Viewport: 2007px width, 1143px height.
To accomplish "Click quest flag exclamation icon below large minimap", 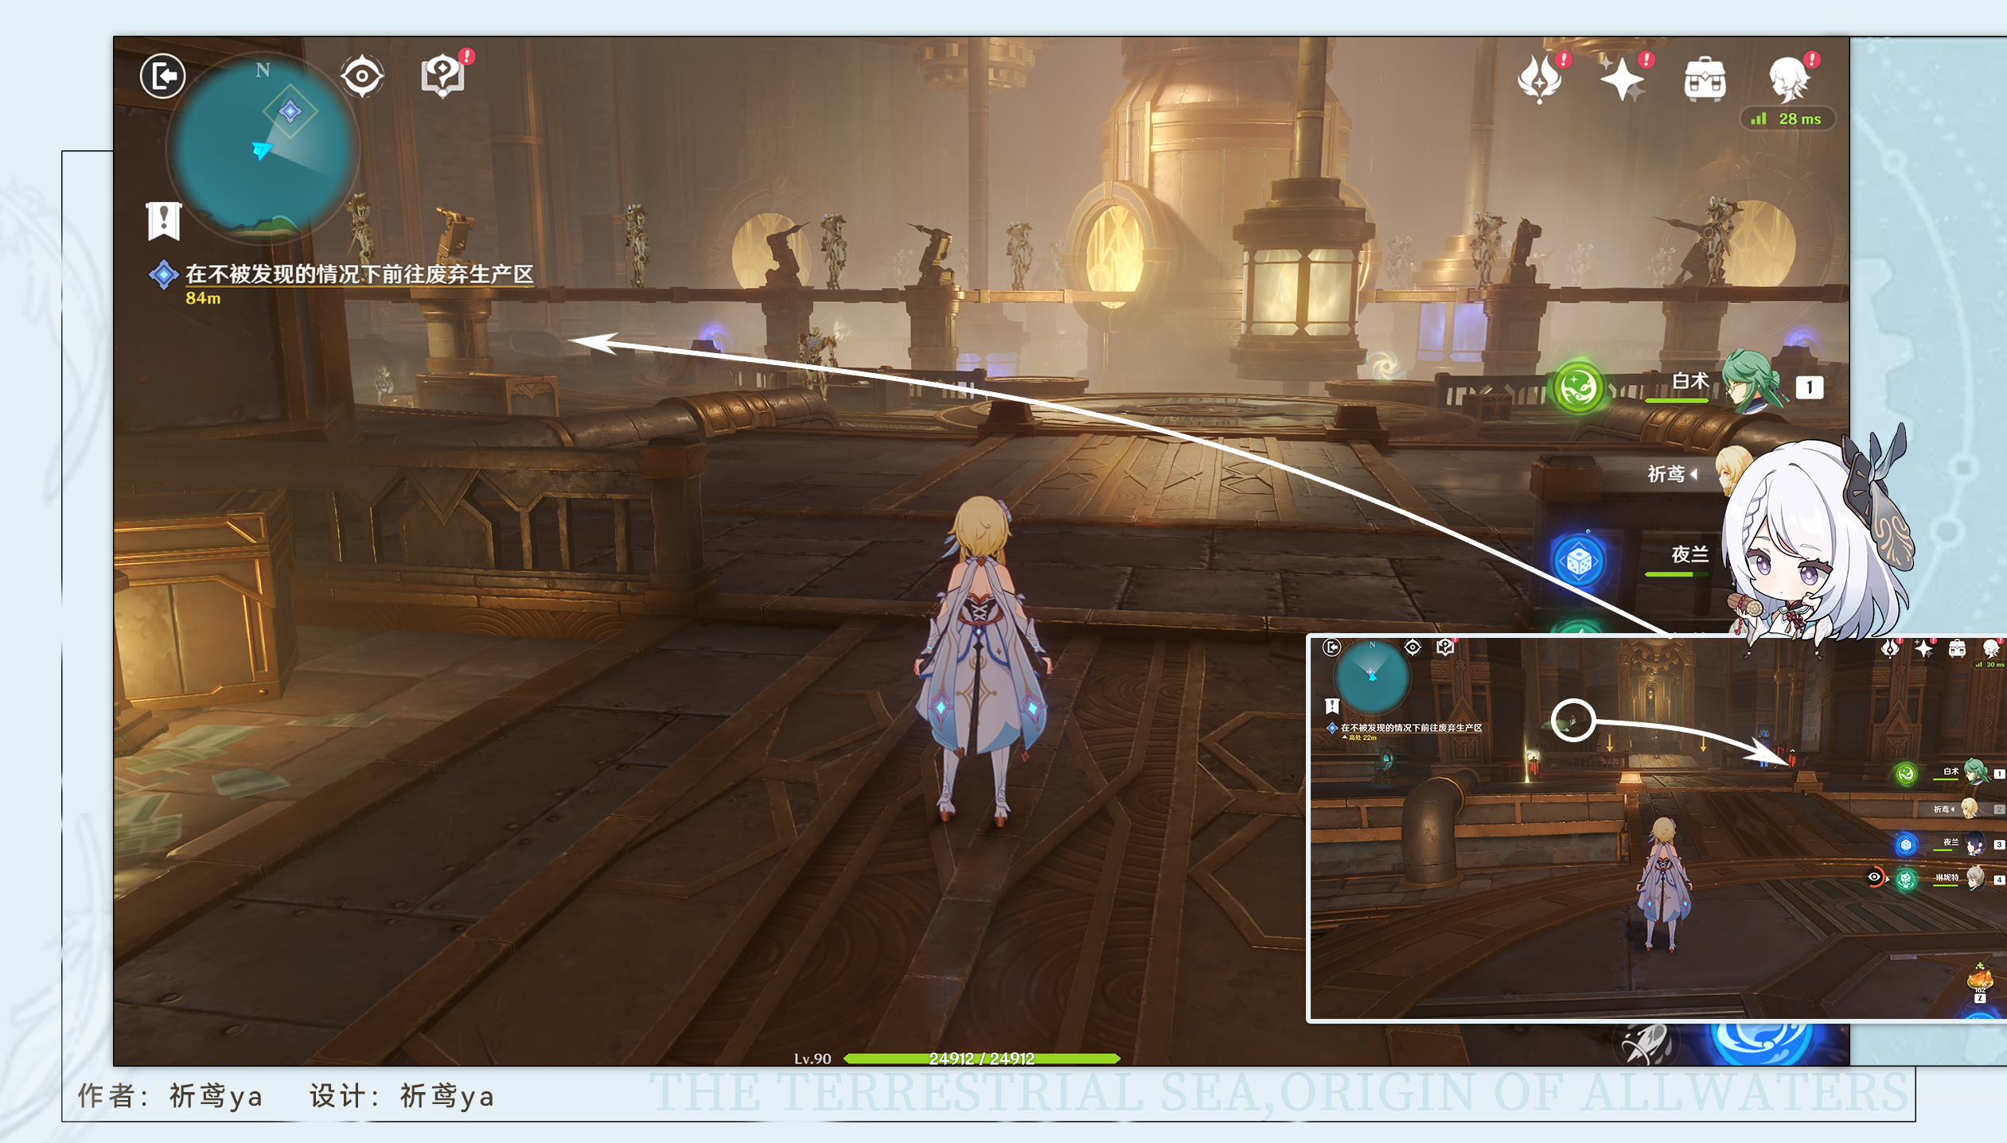I will pyautogui.click(x=164, y=220).
